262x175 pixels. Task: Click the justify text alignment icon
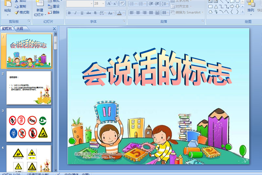[x=151, y=13]
